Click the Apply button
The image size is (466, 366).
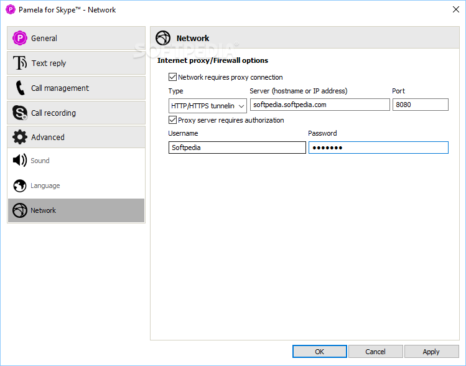pos(431,352)
